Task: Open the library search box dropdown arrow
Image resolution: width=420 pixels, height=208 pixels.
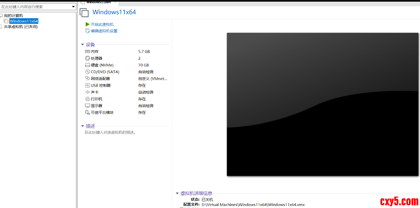Action: point(73,7)
